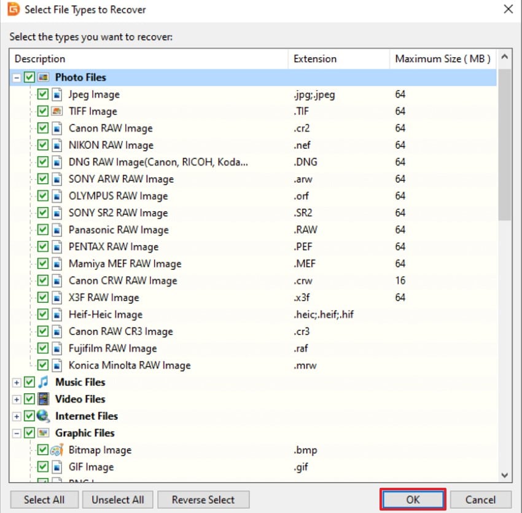Uncheck the Bitmap Image checkbox
The width and height of the screenshot is (522, 513).
point(42,450)
